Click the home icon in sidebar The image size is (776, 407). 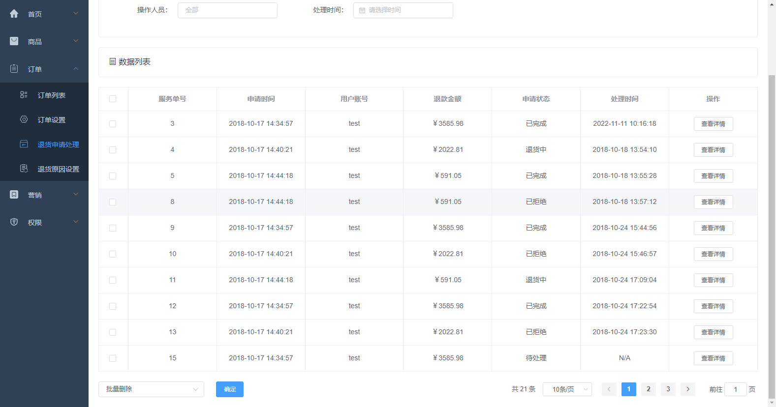tap(14, 14)
